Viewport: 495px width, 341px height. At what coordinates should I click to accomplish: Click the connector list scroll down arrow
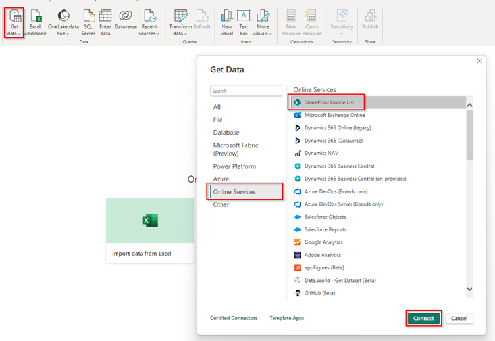[469, 289]
